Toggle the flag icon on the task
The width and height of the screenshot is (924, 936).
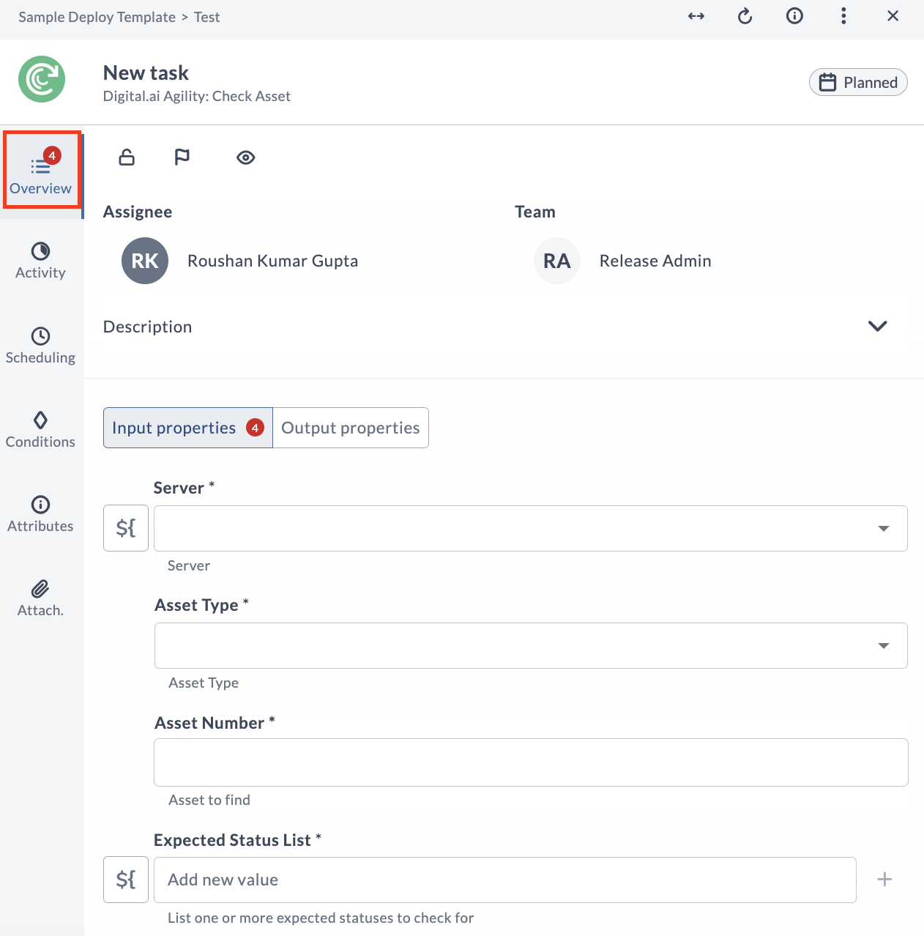pos(182,157)
